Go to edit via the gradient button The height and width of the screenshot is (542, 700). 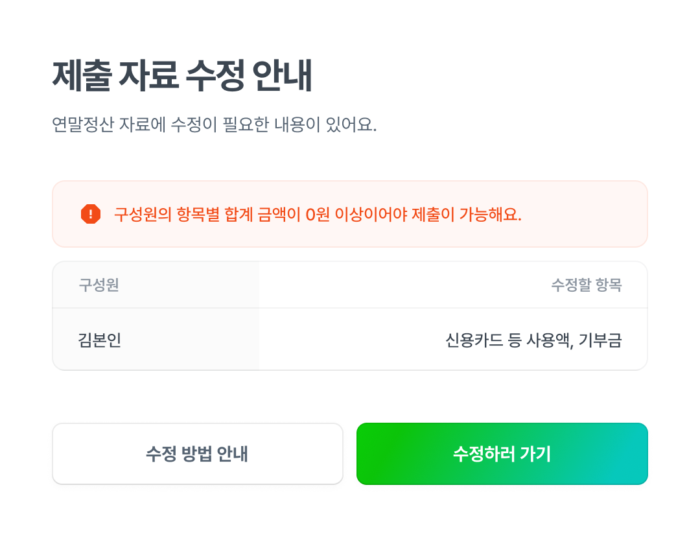502,454
